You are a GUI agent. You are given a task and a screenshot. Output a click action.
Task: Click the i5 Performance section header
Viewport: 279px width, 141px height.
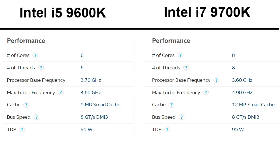pos(26,41)
